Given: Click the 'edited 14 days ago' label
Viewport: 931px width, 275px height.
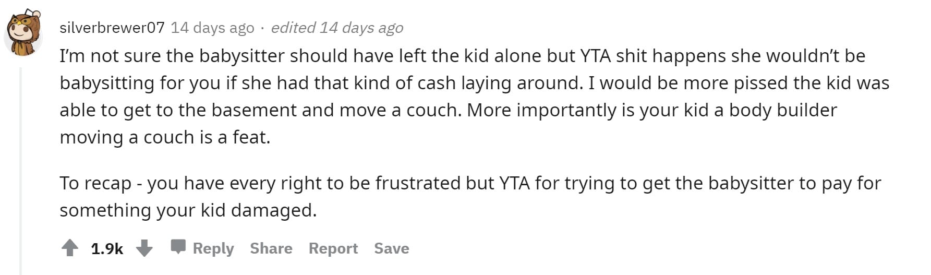Looking at the screenshot, I should [x=337, y=28].
